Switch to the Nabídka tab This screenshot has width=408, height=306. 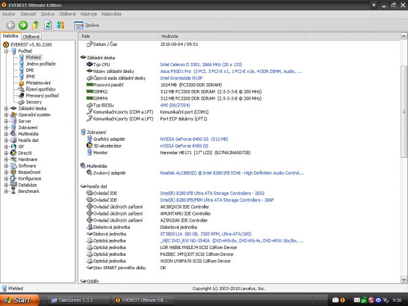(x=10, y=36)
